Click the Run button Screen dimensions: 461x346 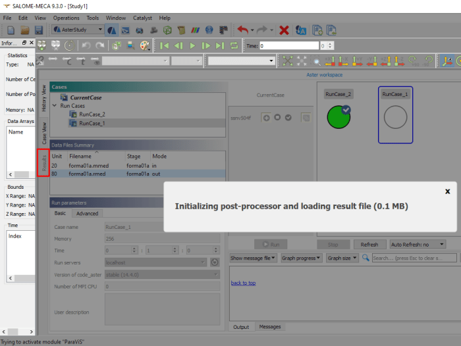pos(271,245)
